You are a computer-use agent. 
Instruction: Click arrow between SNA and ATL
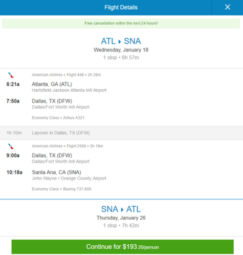[122, 210]
